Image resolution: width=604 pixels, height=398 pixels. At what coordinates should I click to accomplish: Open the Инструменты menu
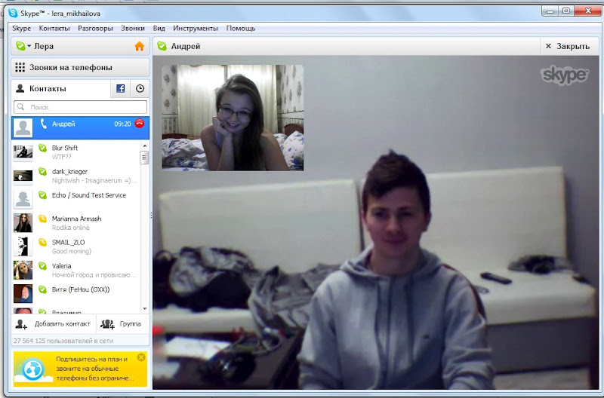point(196,28)
